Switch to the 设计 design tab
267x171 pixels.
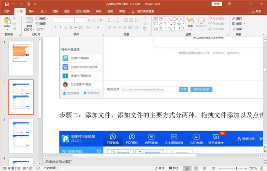click(x=43, y=11)
